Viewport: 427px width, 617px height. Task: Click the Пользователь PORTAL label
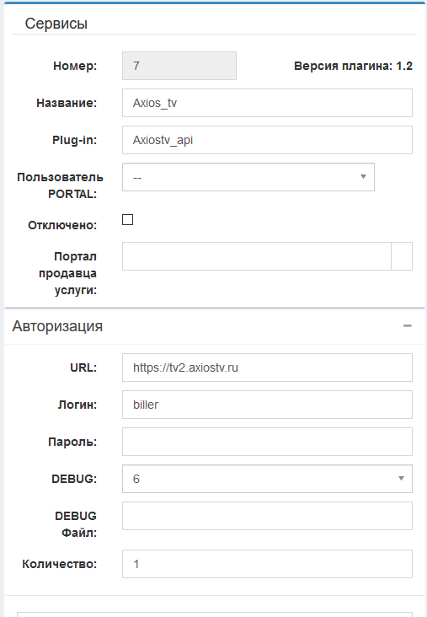pos(60,185)
